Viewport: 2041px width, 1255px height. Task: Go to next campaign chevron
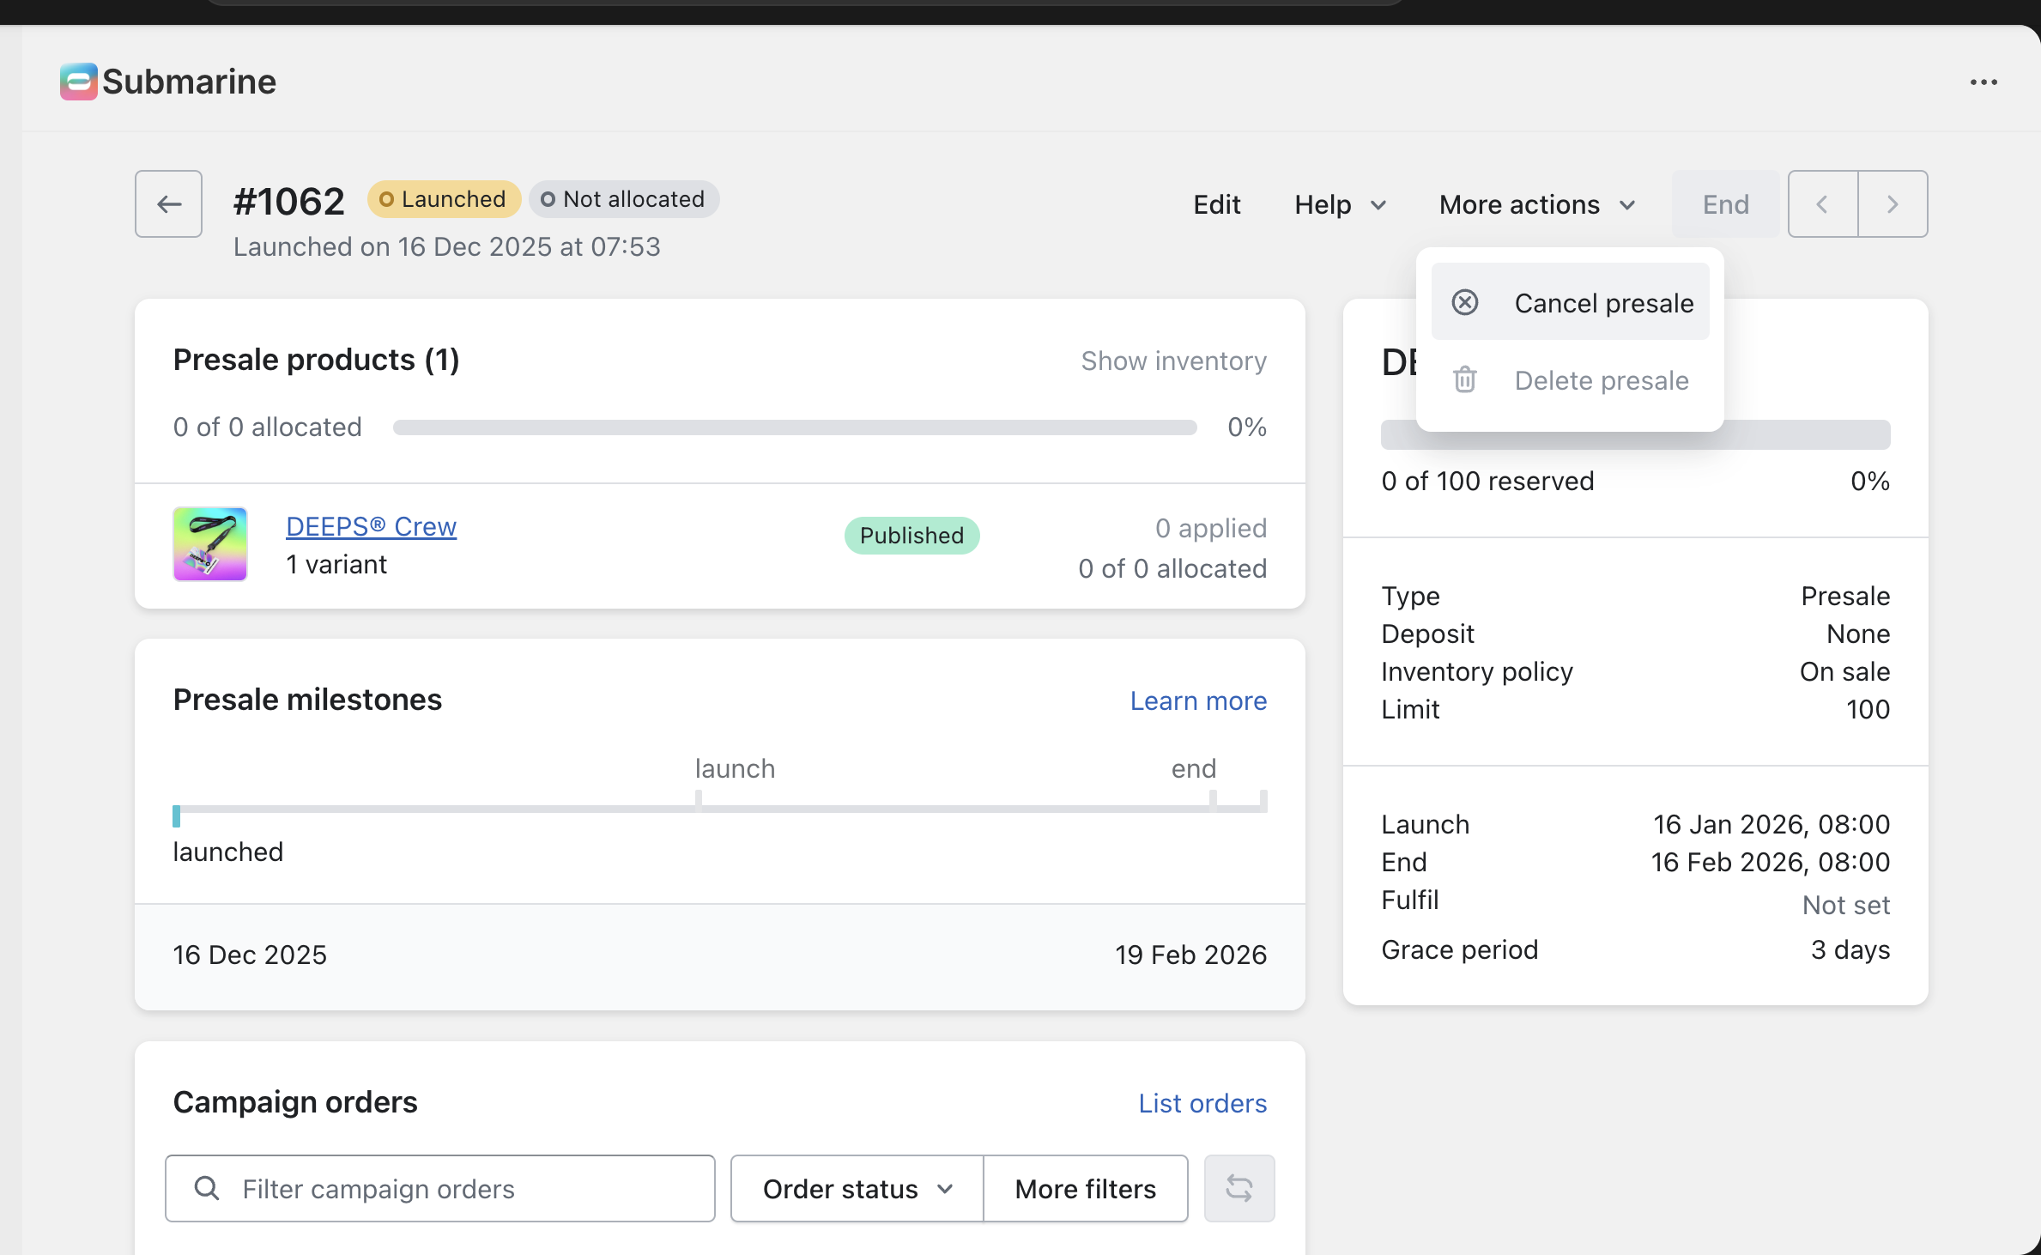tap(1892, 203)
